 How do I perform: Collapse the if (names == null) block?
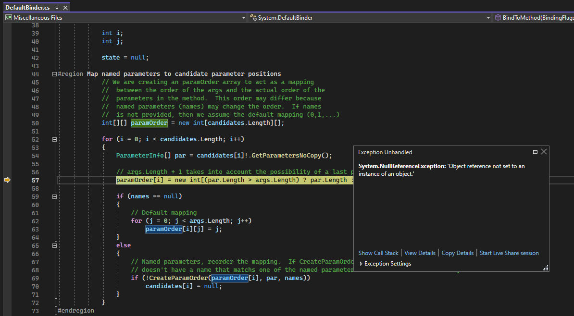[54, 196]
